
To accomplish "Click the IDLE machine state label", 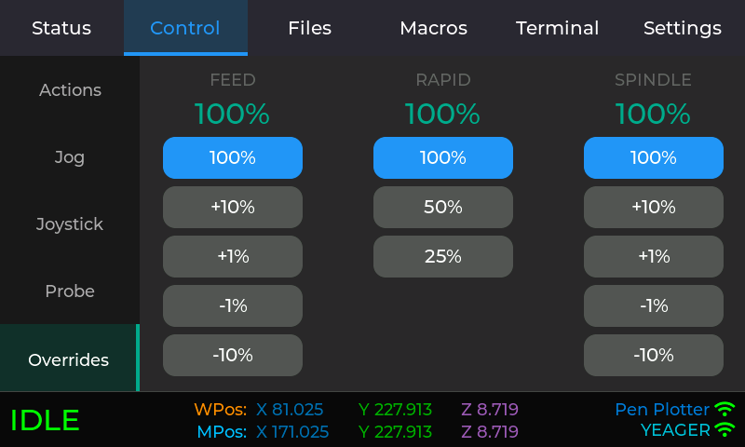I will (45, 420).
